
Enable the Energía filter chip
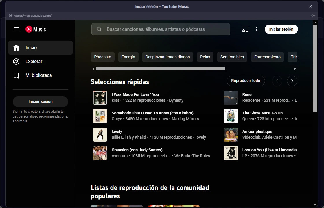coord(128,57)
